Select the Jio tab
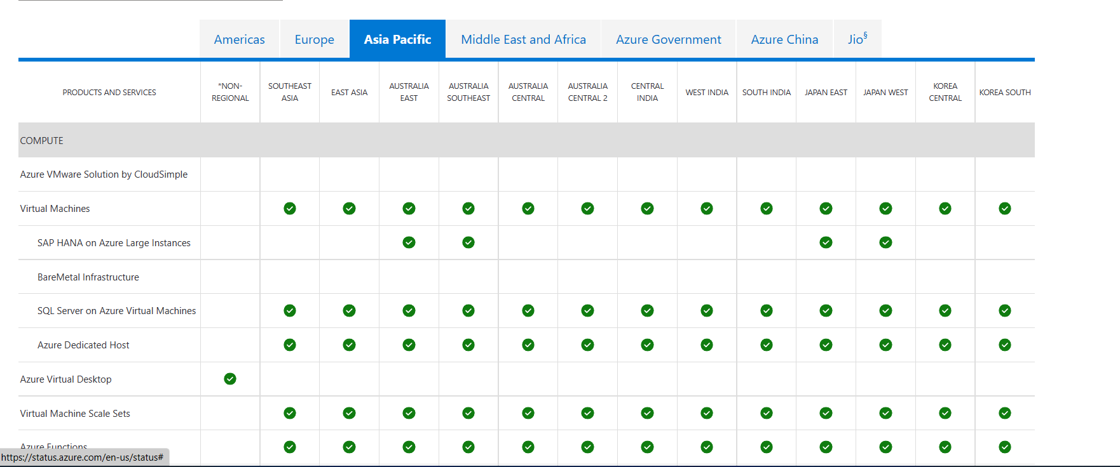 [857, 39]
